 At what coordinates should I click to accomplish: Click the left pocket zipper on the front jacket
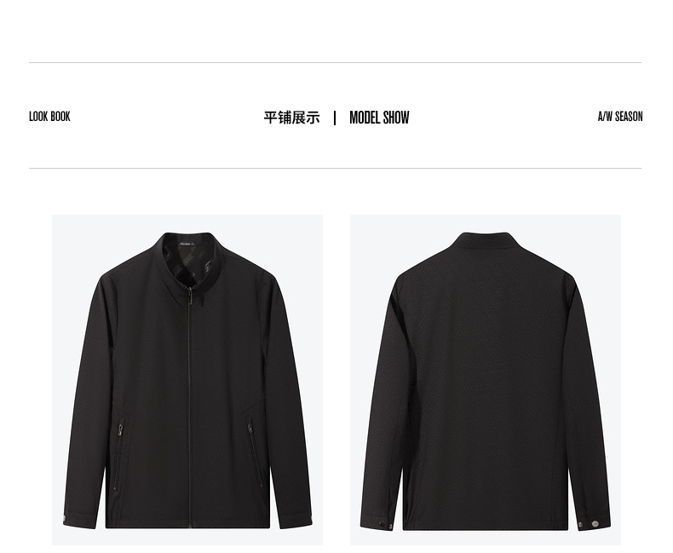click(121, 431)
